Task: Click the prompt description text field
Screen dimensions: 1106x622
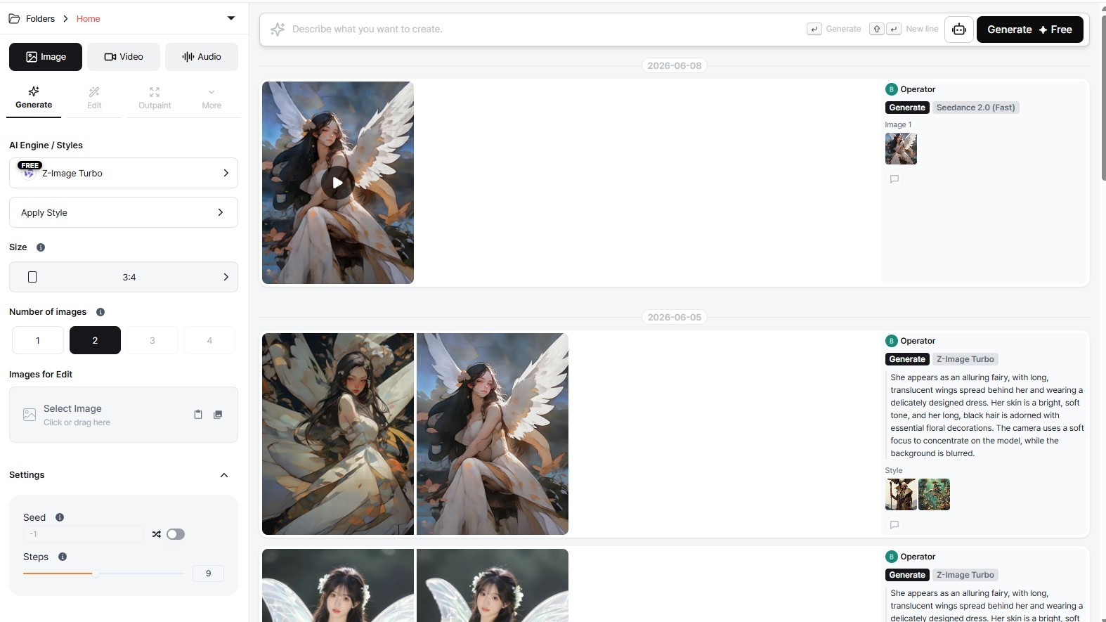Action: pos(545,29)
